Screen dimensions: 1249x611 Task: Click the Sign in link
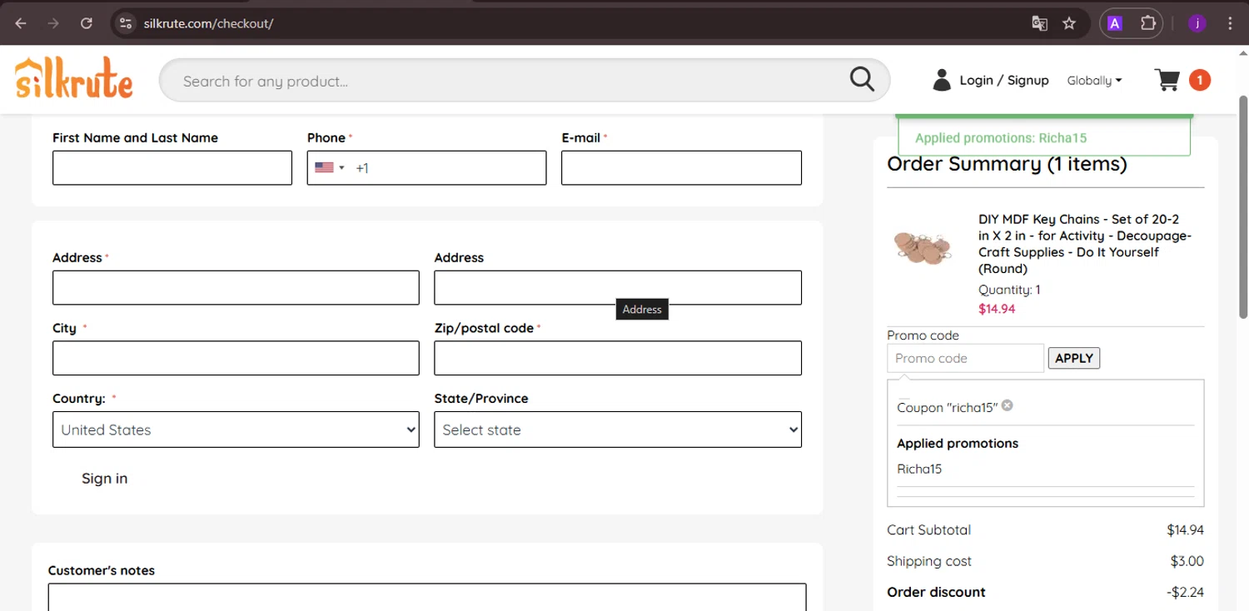click(104, 478)
